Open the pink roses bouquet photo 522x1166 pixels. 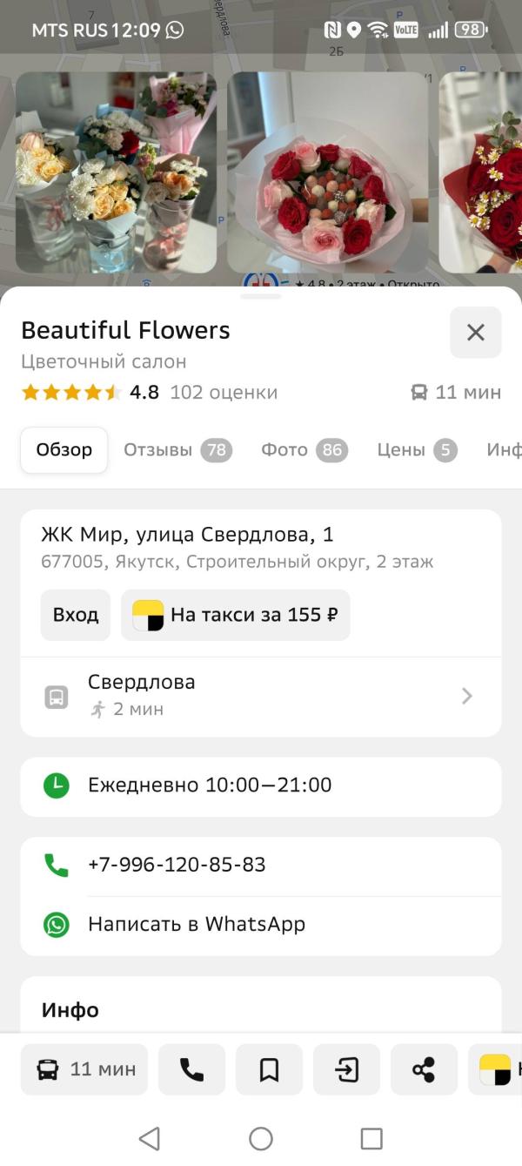326,172
